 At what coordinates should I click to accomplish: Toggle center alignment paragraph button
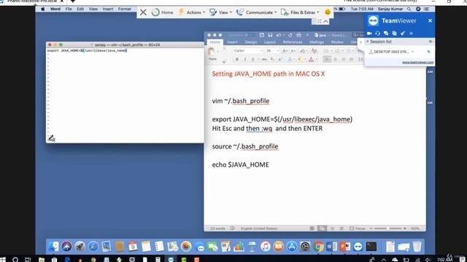(x=336, y=60)
